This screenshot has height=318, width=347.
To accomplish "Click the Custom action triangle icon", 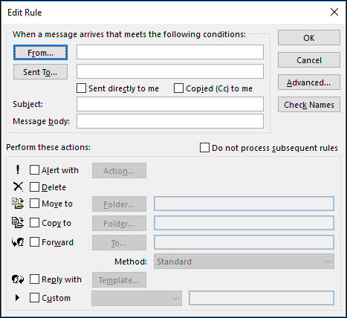I will [x=17, y=297].
